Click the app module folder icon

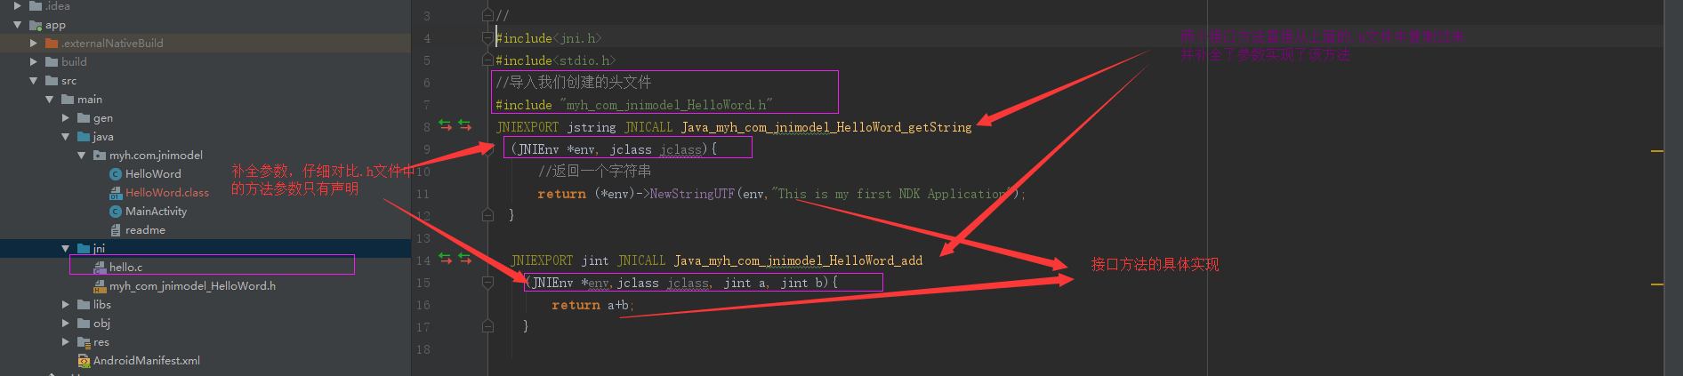[36, 25]
